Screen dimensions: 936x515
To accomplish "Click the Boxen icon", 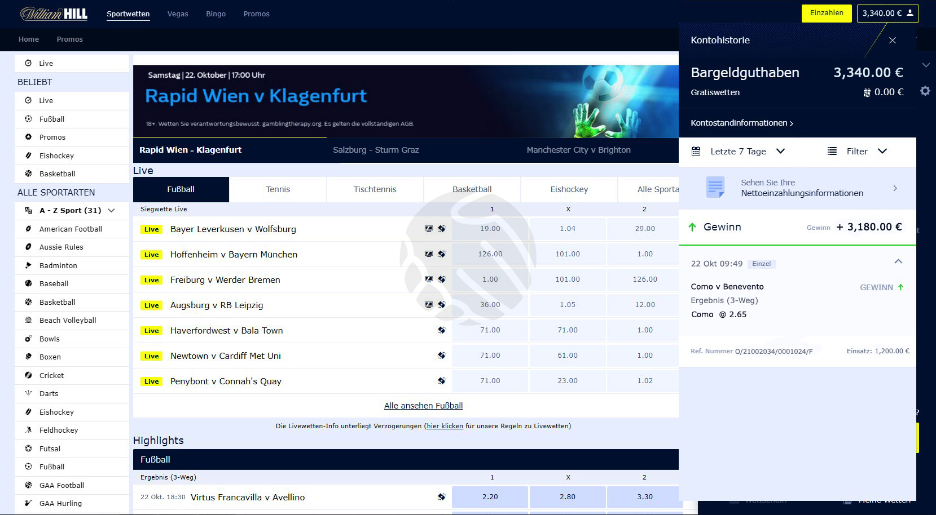I will tap(28, 357).
